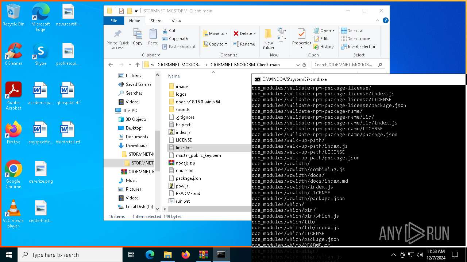Viewport: 467px width, 262px height.
Task: Open the Explorer Help question mark icon
Action: pos(385,21)
